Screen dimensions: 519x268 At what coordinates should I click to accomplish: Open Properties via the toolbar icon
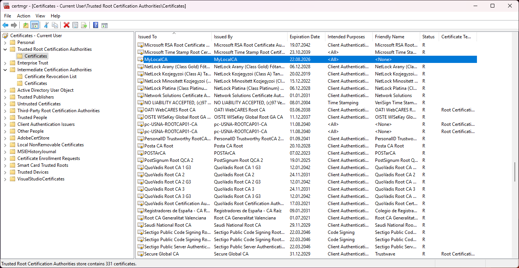click(75, 25)
